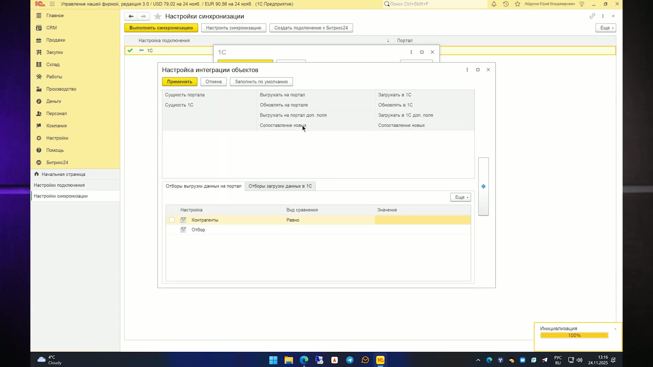Switch to Отборы загрузки данных в 1С tab
Screen dimensions: 653x367
click(x=280, y=186)
